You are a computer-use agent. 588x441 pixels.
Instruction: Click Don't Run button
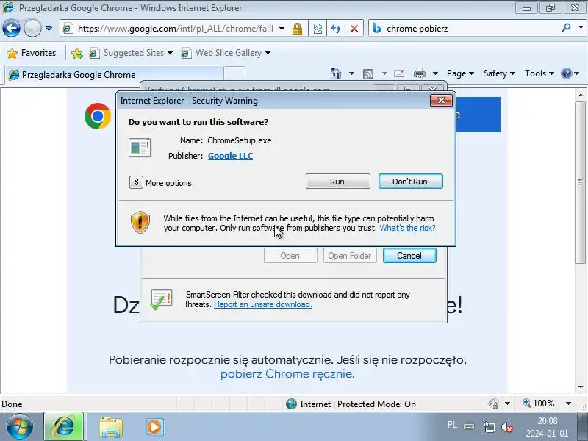[411, 182]
